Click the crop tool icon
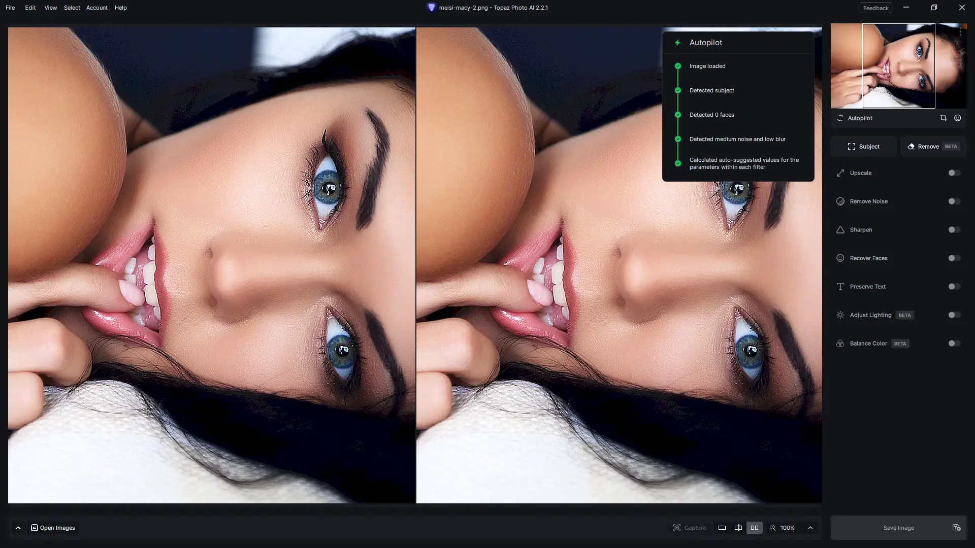 tap(943, 118)
